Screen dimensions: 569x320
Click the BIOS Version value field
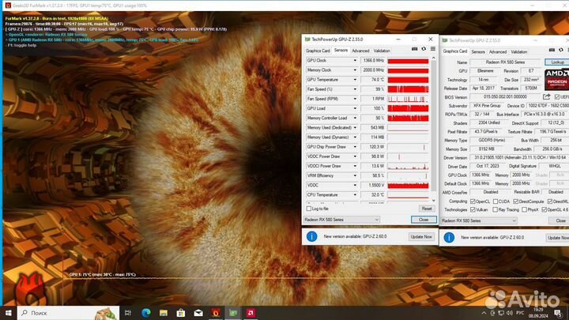(x=505, y=97)
